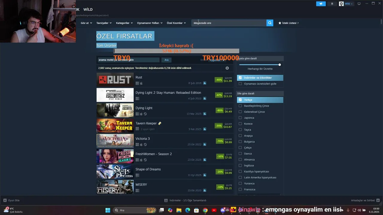Open the İstek Listesi wishlist
Image resolution: width=383 pixels, height=215 pixels.
(288, 23)
